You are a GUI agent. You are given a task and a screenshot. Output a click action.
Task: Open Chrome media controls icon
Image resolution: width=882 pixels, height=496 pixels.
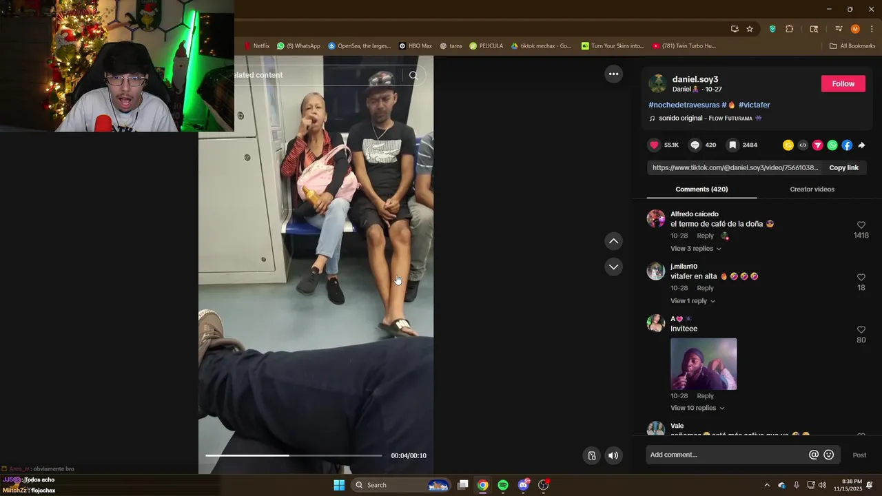[x=839, y=29]
